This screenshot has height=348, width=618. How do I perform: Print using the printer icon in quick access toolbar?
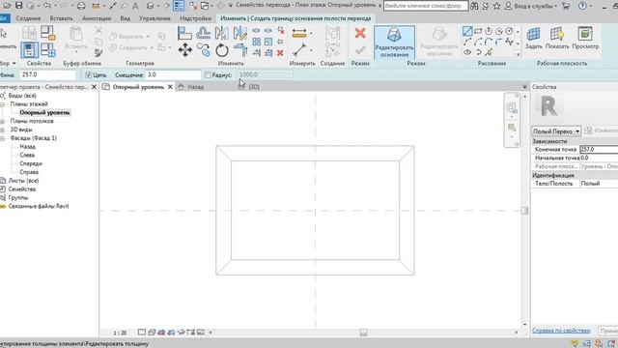tap(81, 6)
